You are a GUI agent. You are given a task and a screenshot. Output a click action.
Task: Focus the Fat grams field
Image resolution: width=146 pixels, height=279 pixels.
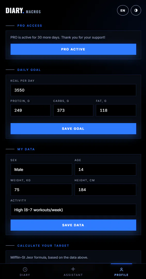(x=116, y=110)
